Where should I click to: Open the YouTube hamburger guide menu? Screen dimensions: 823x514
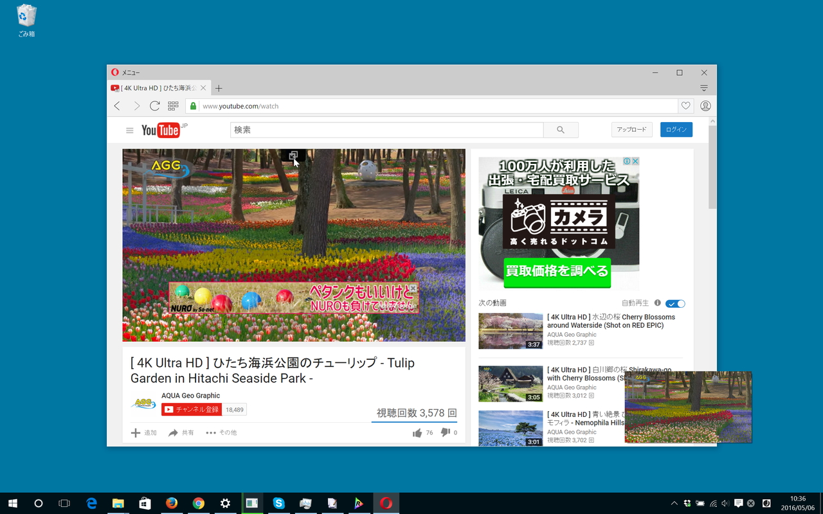129,130
